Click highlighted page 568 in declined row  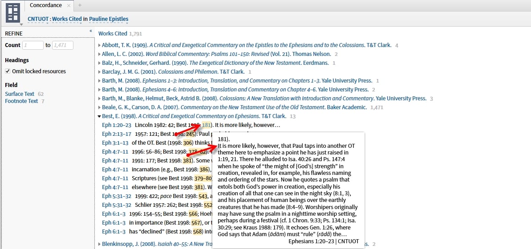click(198, 231)
